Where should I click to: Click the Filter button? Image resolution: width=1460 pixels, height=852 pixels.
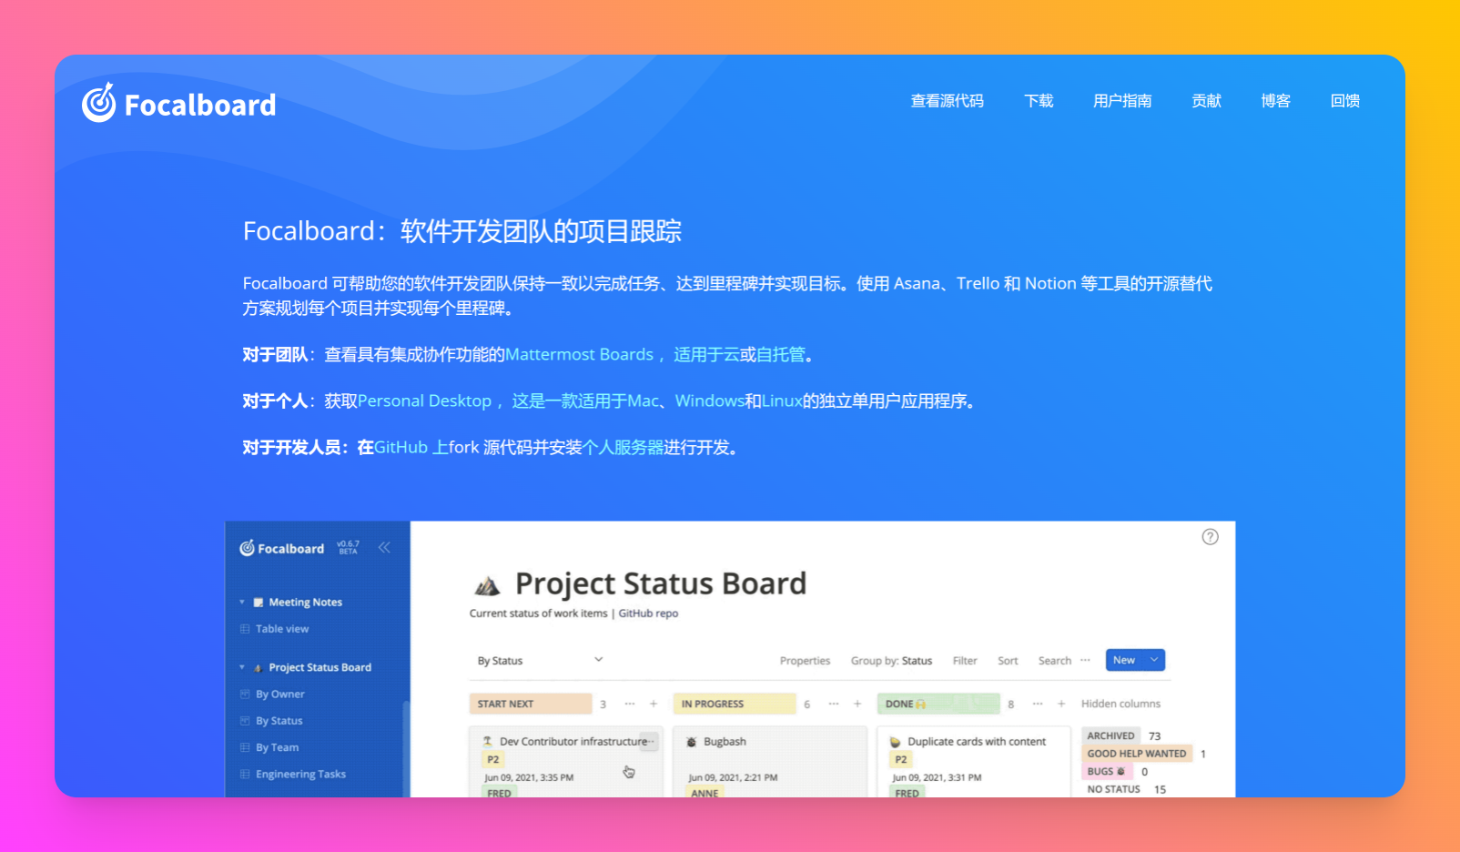(x=965, y=661)
